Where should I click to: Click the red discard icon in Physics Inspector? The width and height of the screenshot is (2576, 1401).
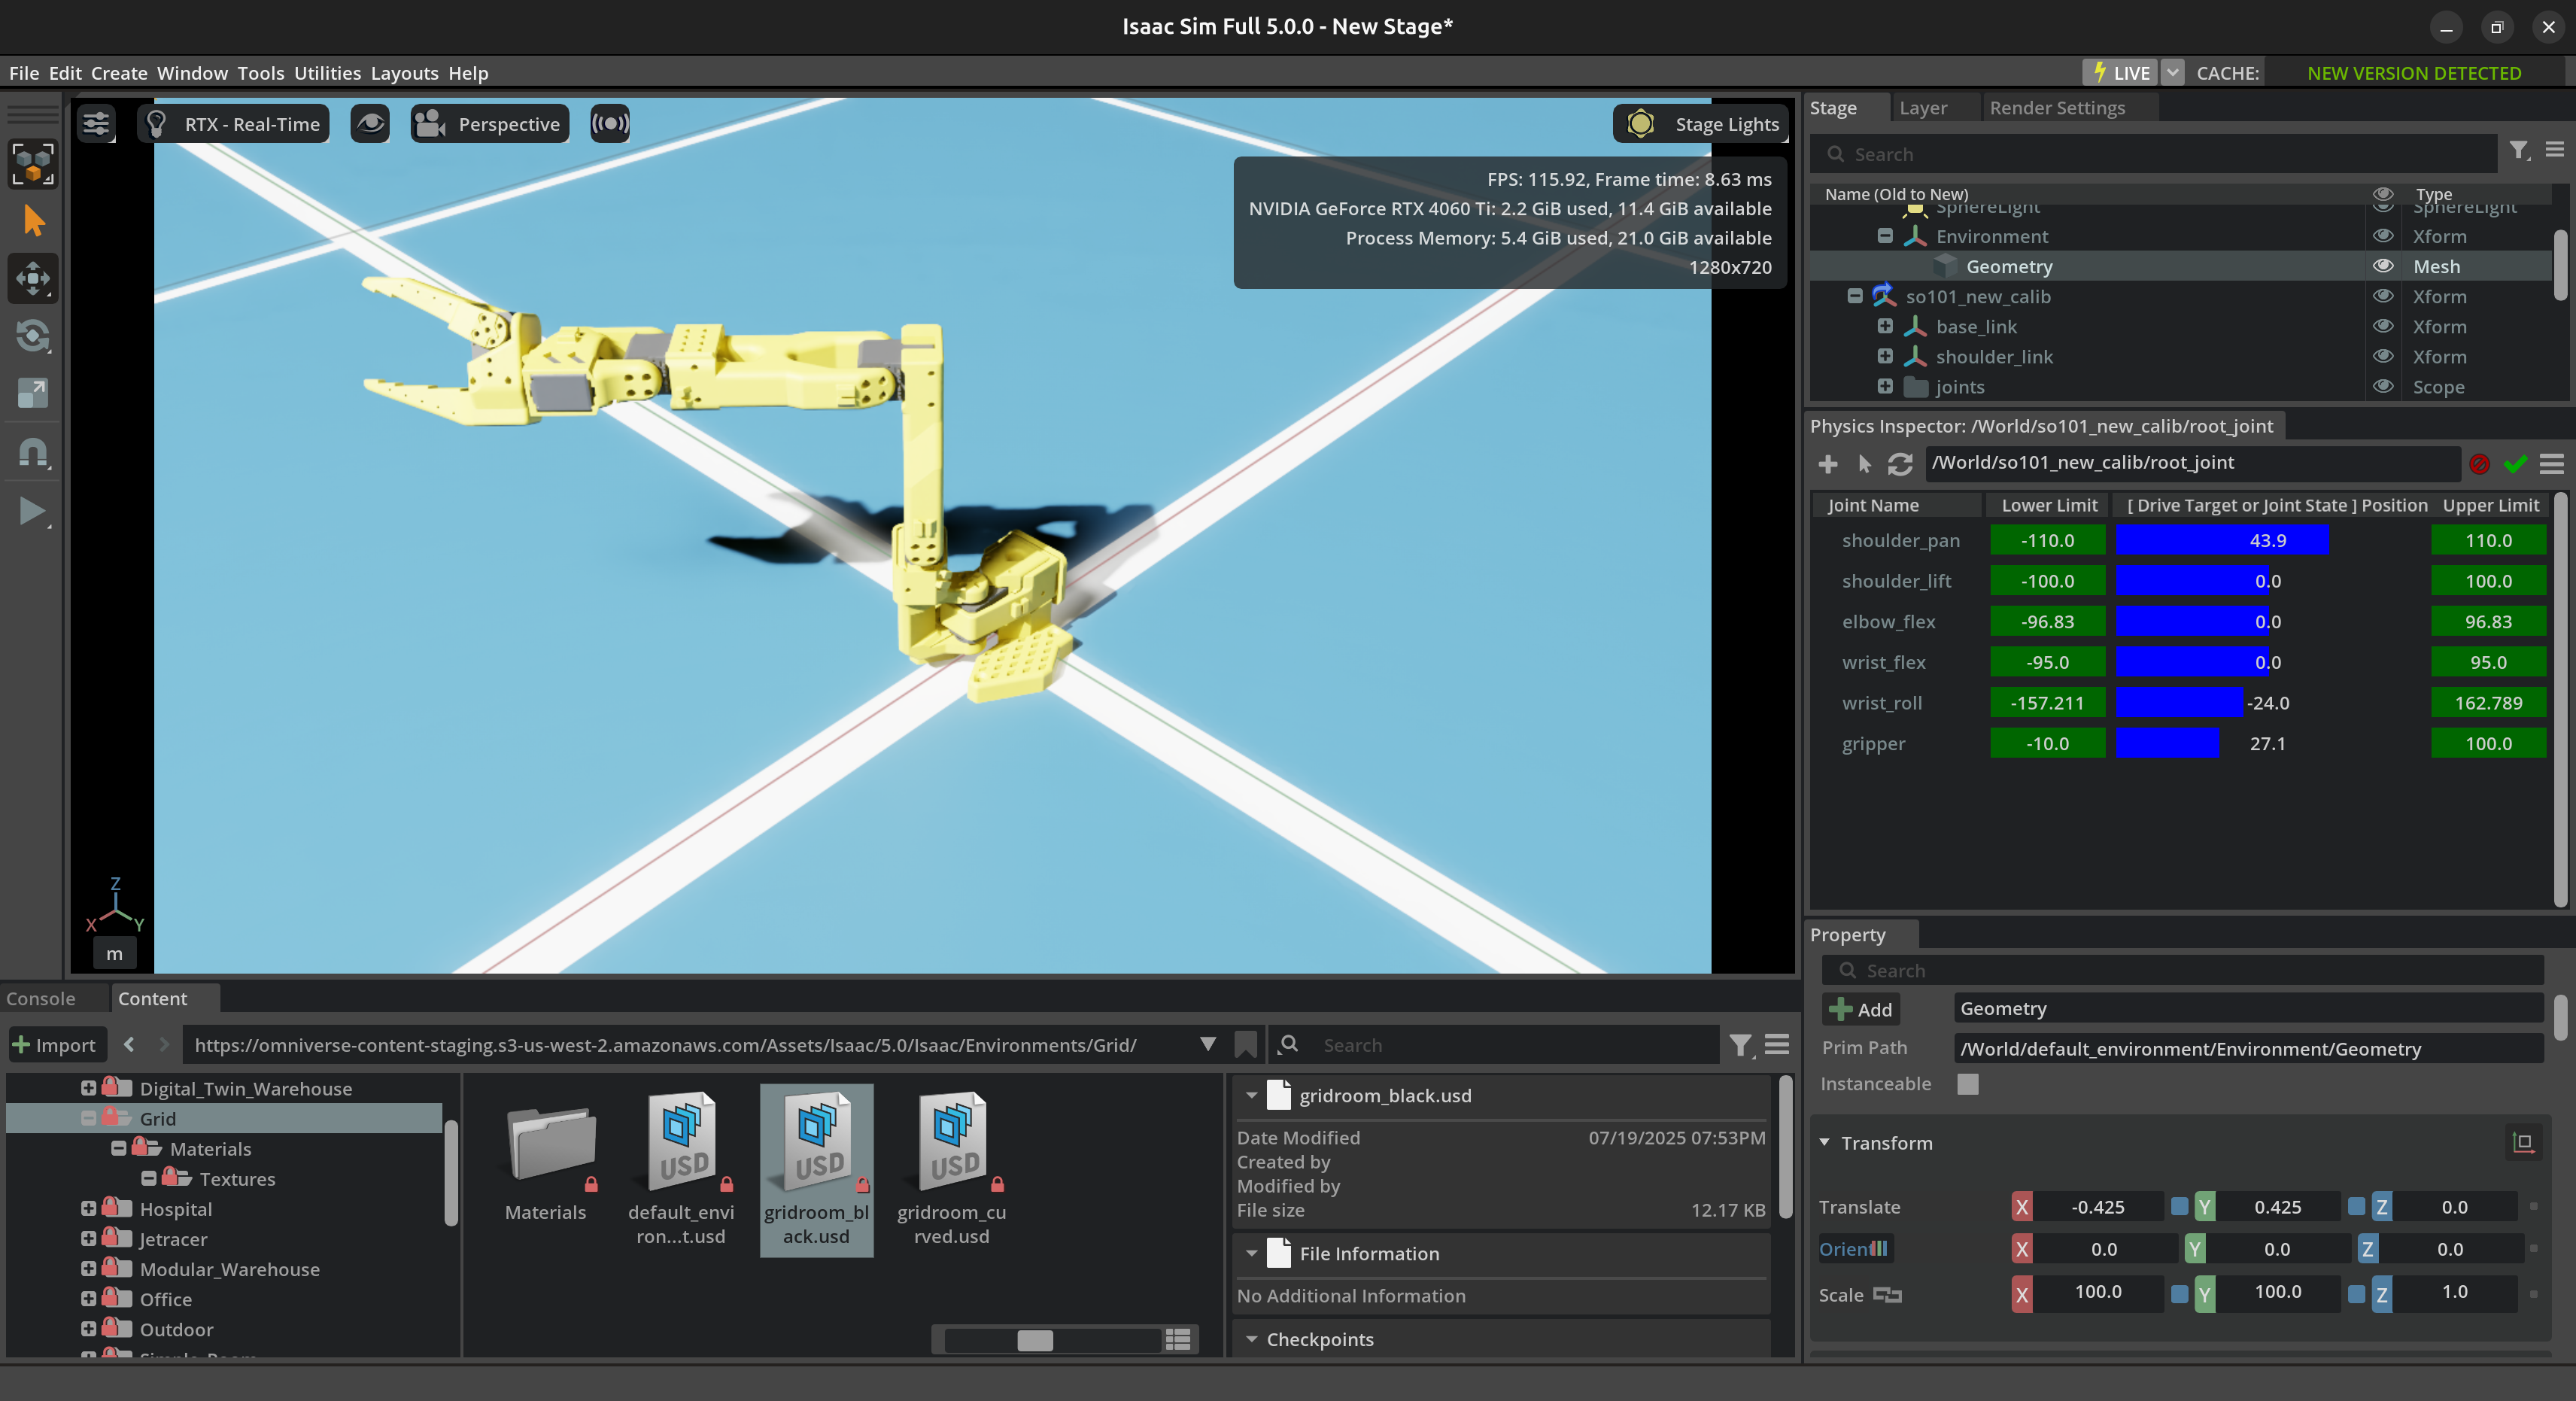point(2479,464)
